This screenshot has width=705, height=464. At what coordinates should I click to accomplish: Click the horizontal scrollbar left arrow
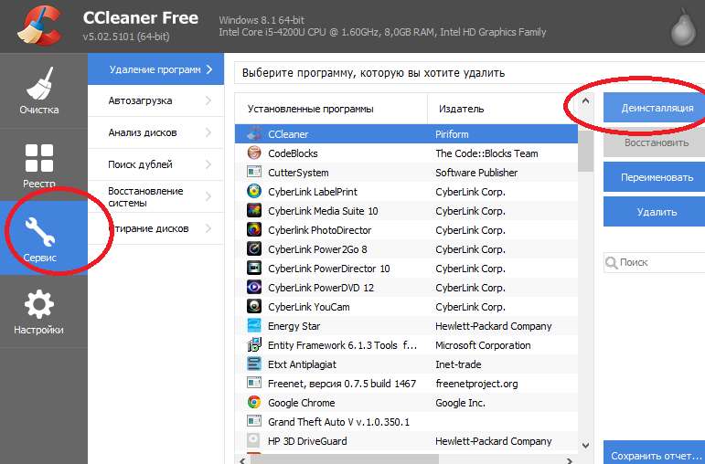tap(242, 460)
